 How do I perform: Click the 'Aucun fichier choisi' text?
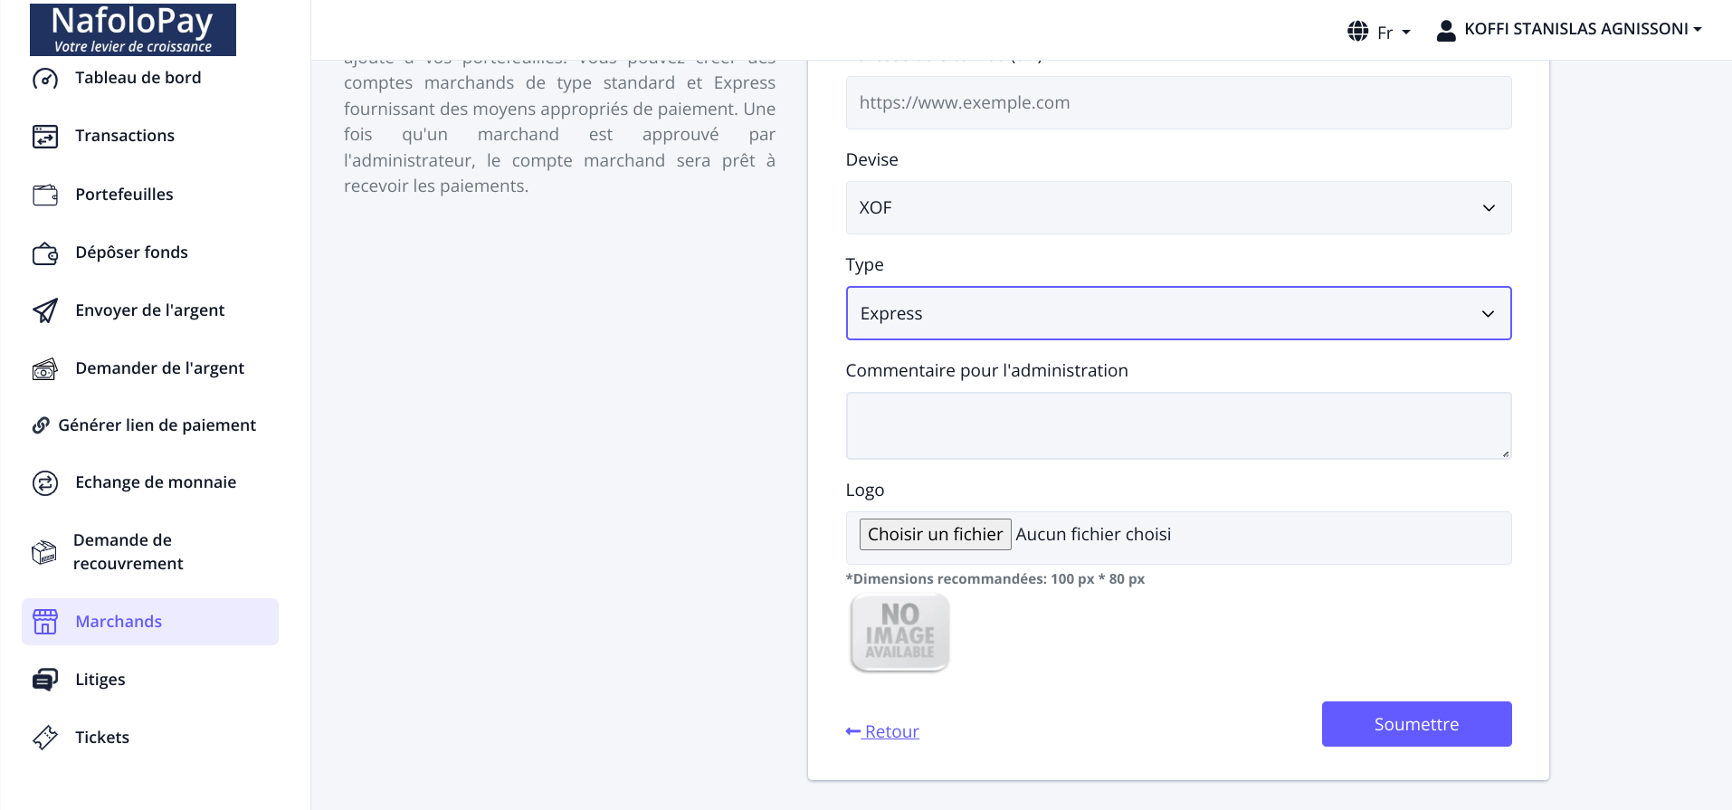pos(1093,535)
